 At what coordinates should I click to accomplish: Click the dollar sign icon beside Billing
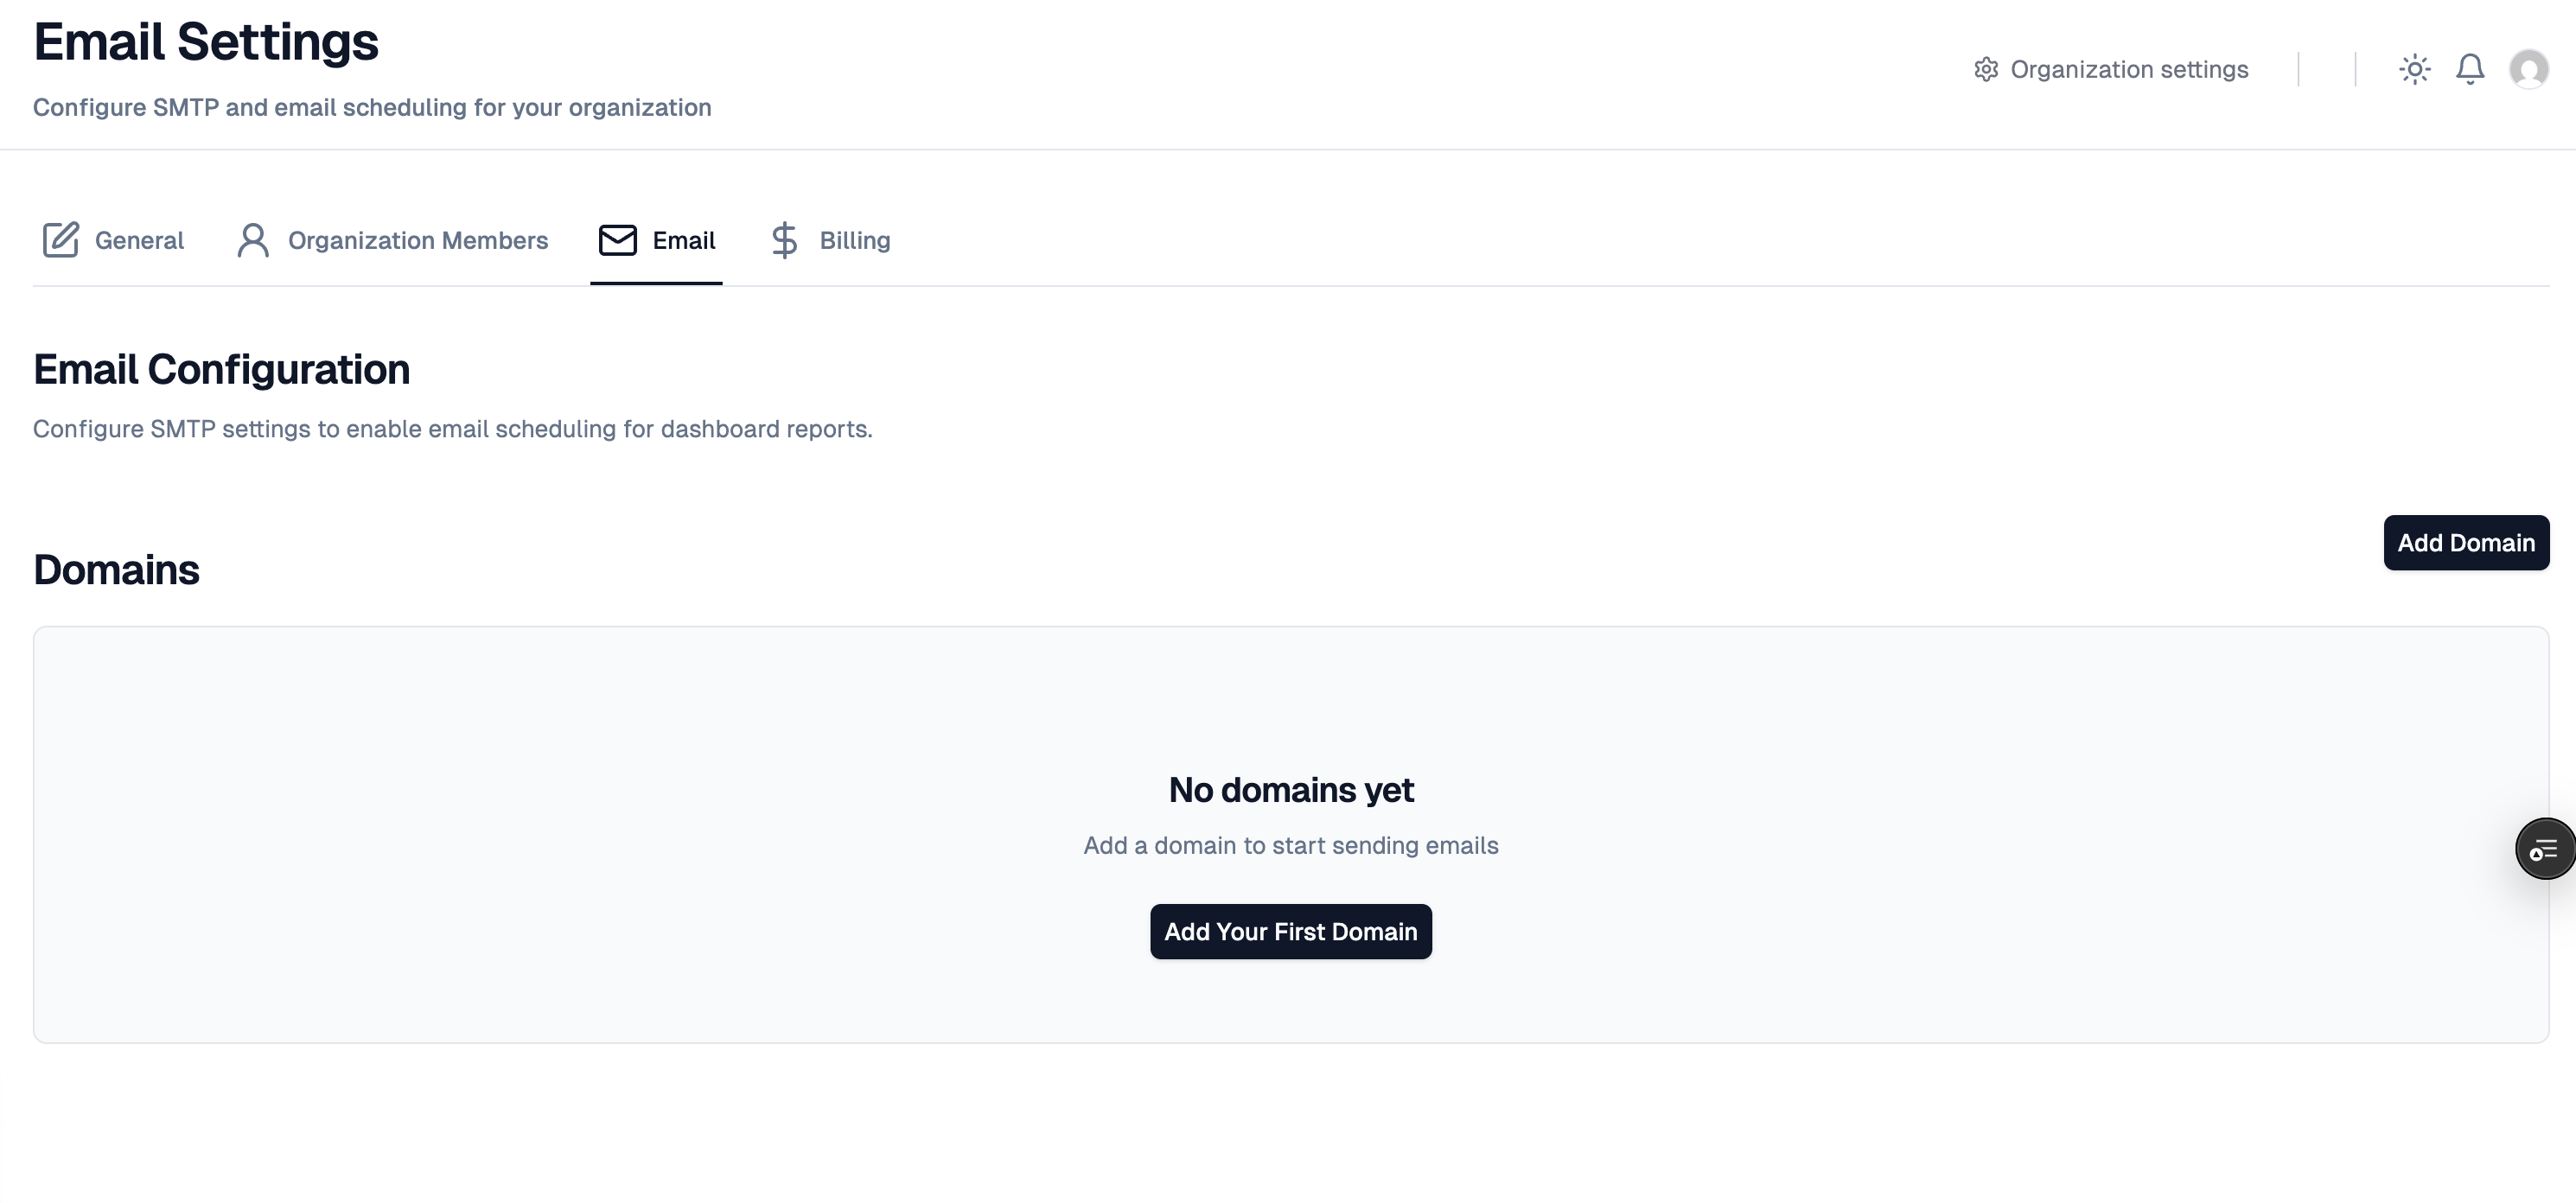[x=784, y=240]
